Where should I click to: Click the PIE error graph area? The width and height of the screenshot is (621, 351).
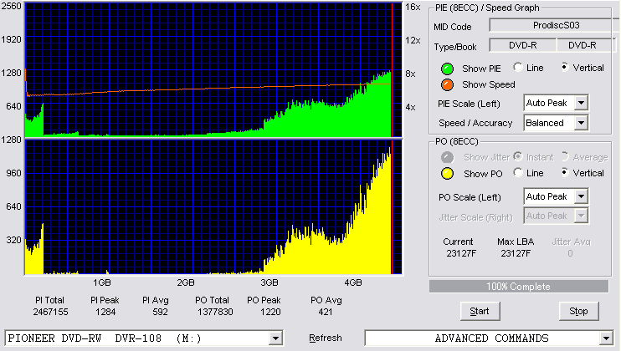pos(213,70)
